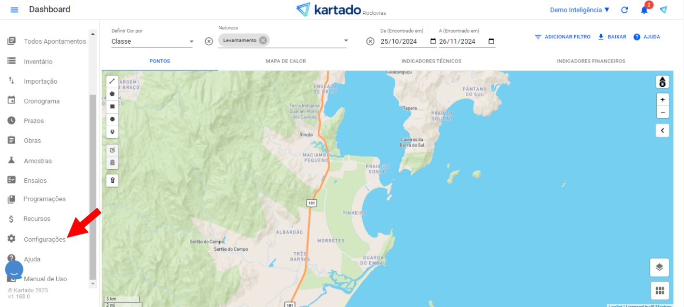Click the refresh icon in header

click(625, 10)
